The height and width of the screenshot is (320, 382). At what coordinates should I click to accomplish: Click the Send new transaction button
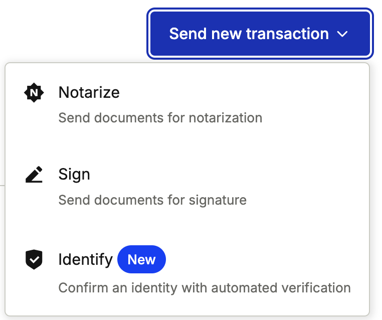260,34
